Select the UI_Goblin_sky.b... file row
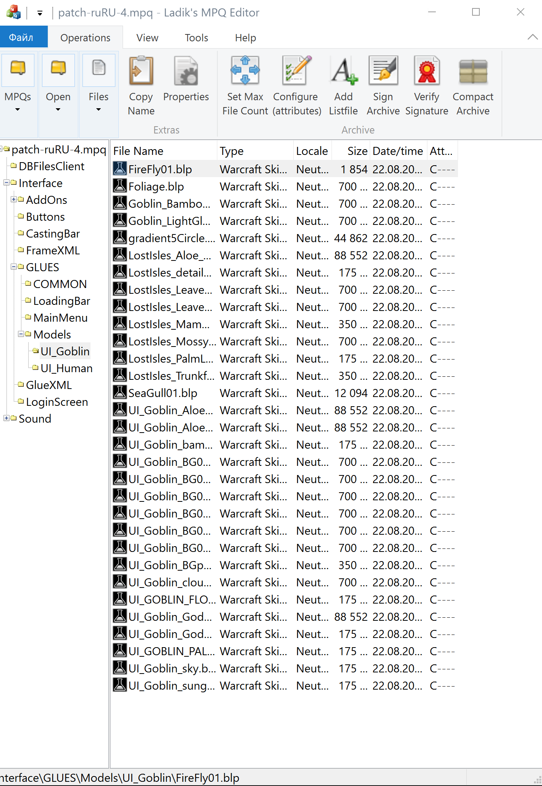The width and height of the screenshot is (542, 786). pos(285,668)
